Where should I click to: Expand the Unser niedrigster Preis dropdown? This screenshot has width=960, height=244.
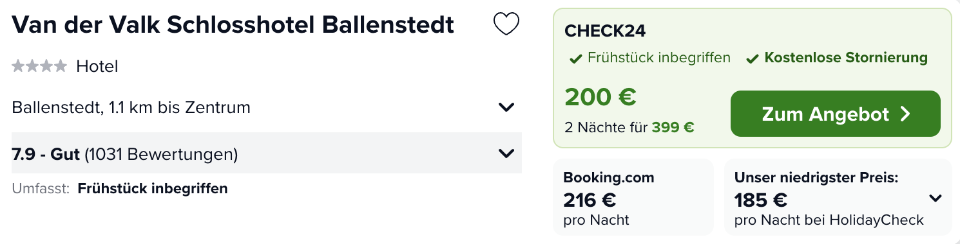click(936, 198)
